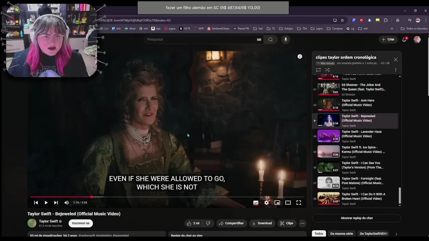The width and height of the screenshot is (429, 241).
Task: Click the Download button
Action: [x=262, y=223]
